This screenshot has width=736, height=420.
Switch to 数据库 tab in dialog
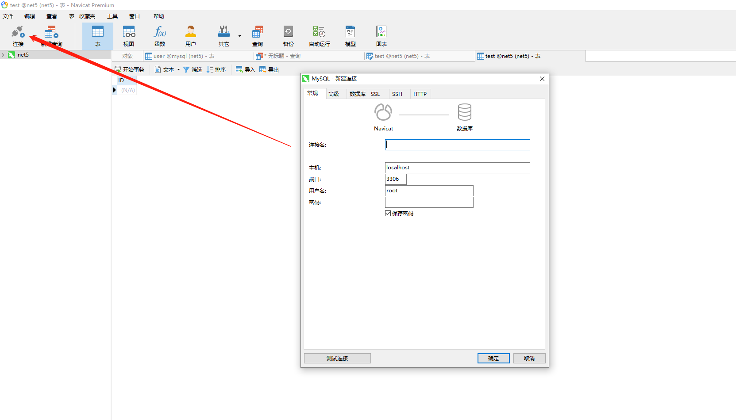[x=357, y=94]
